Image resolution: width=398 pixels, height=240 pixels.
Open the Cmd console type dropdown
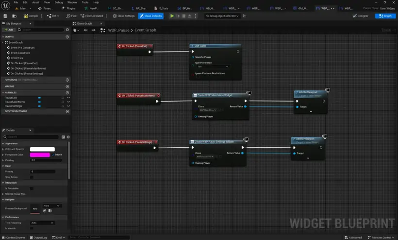pyautogui.click(x=58, y=238)
